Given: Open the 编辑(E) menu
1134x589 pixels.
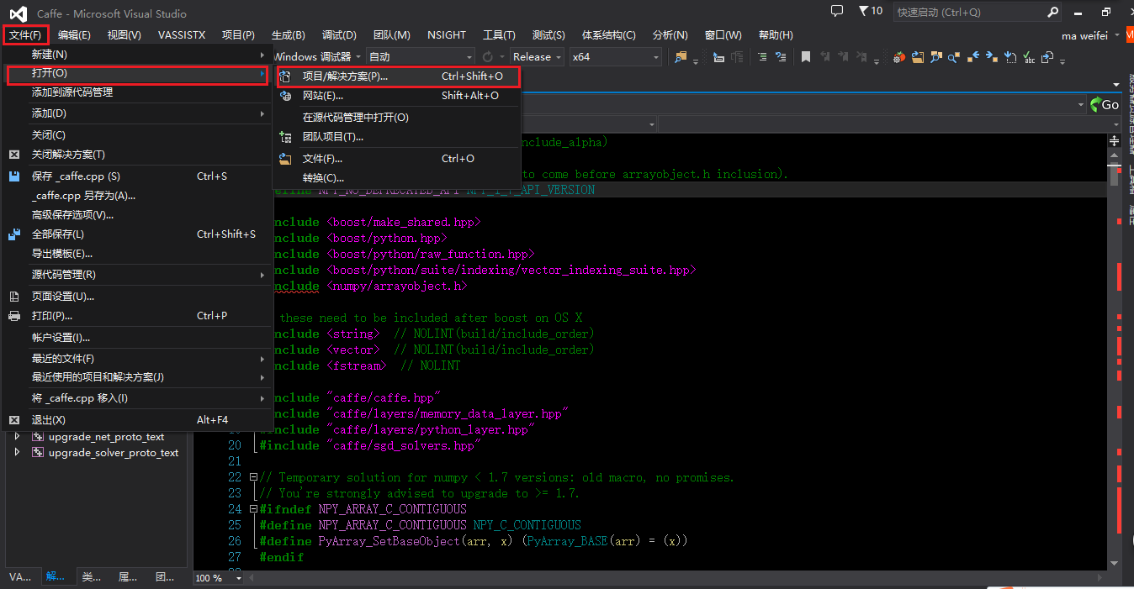Looking at the screenshot, I should coord(74,34).
